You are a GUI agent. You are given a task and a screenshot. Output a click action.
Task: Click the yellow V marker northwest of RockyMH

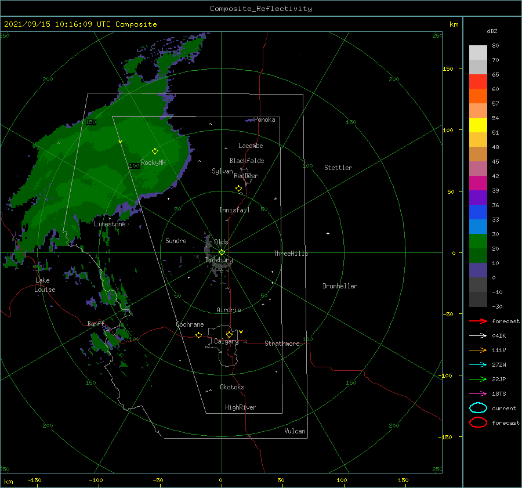(x=121, y=142)
